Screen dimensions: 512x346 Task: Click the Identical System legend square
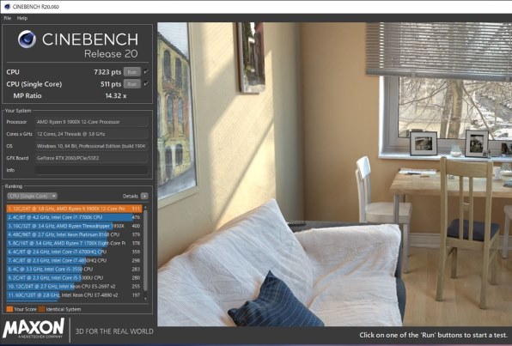pos(42,309)
